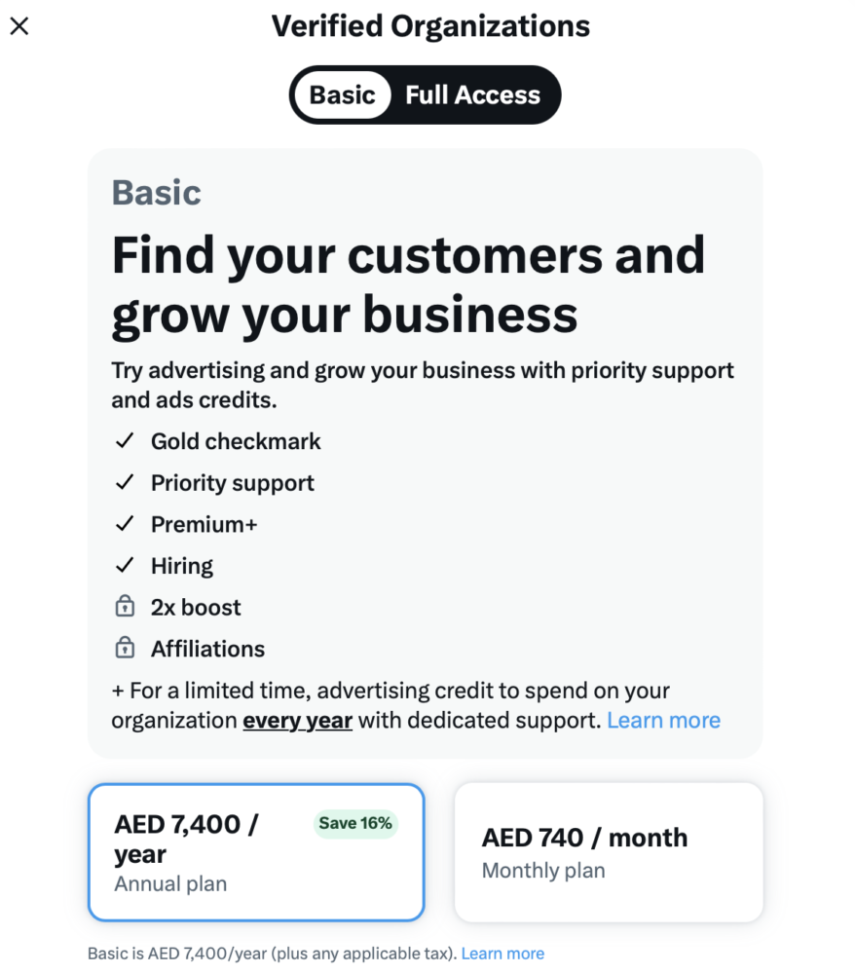Click the underlined 'every year' text
Viewport: 855px width, 974px height.
(x=297, y=721)
